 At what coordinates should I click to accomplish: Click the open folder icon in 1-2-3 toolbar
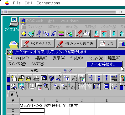coord(21,78)
